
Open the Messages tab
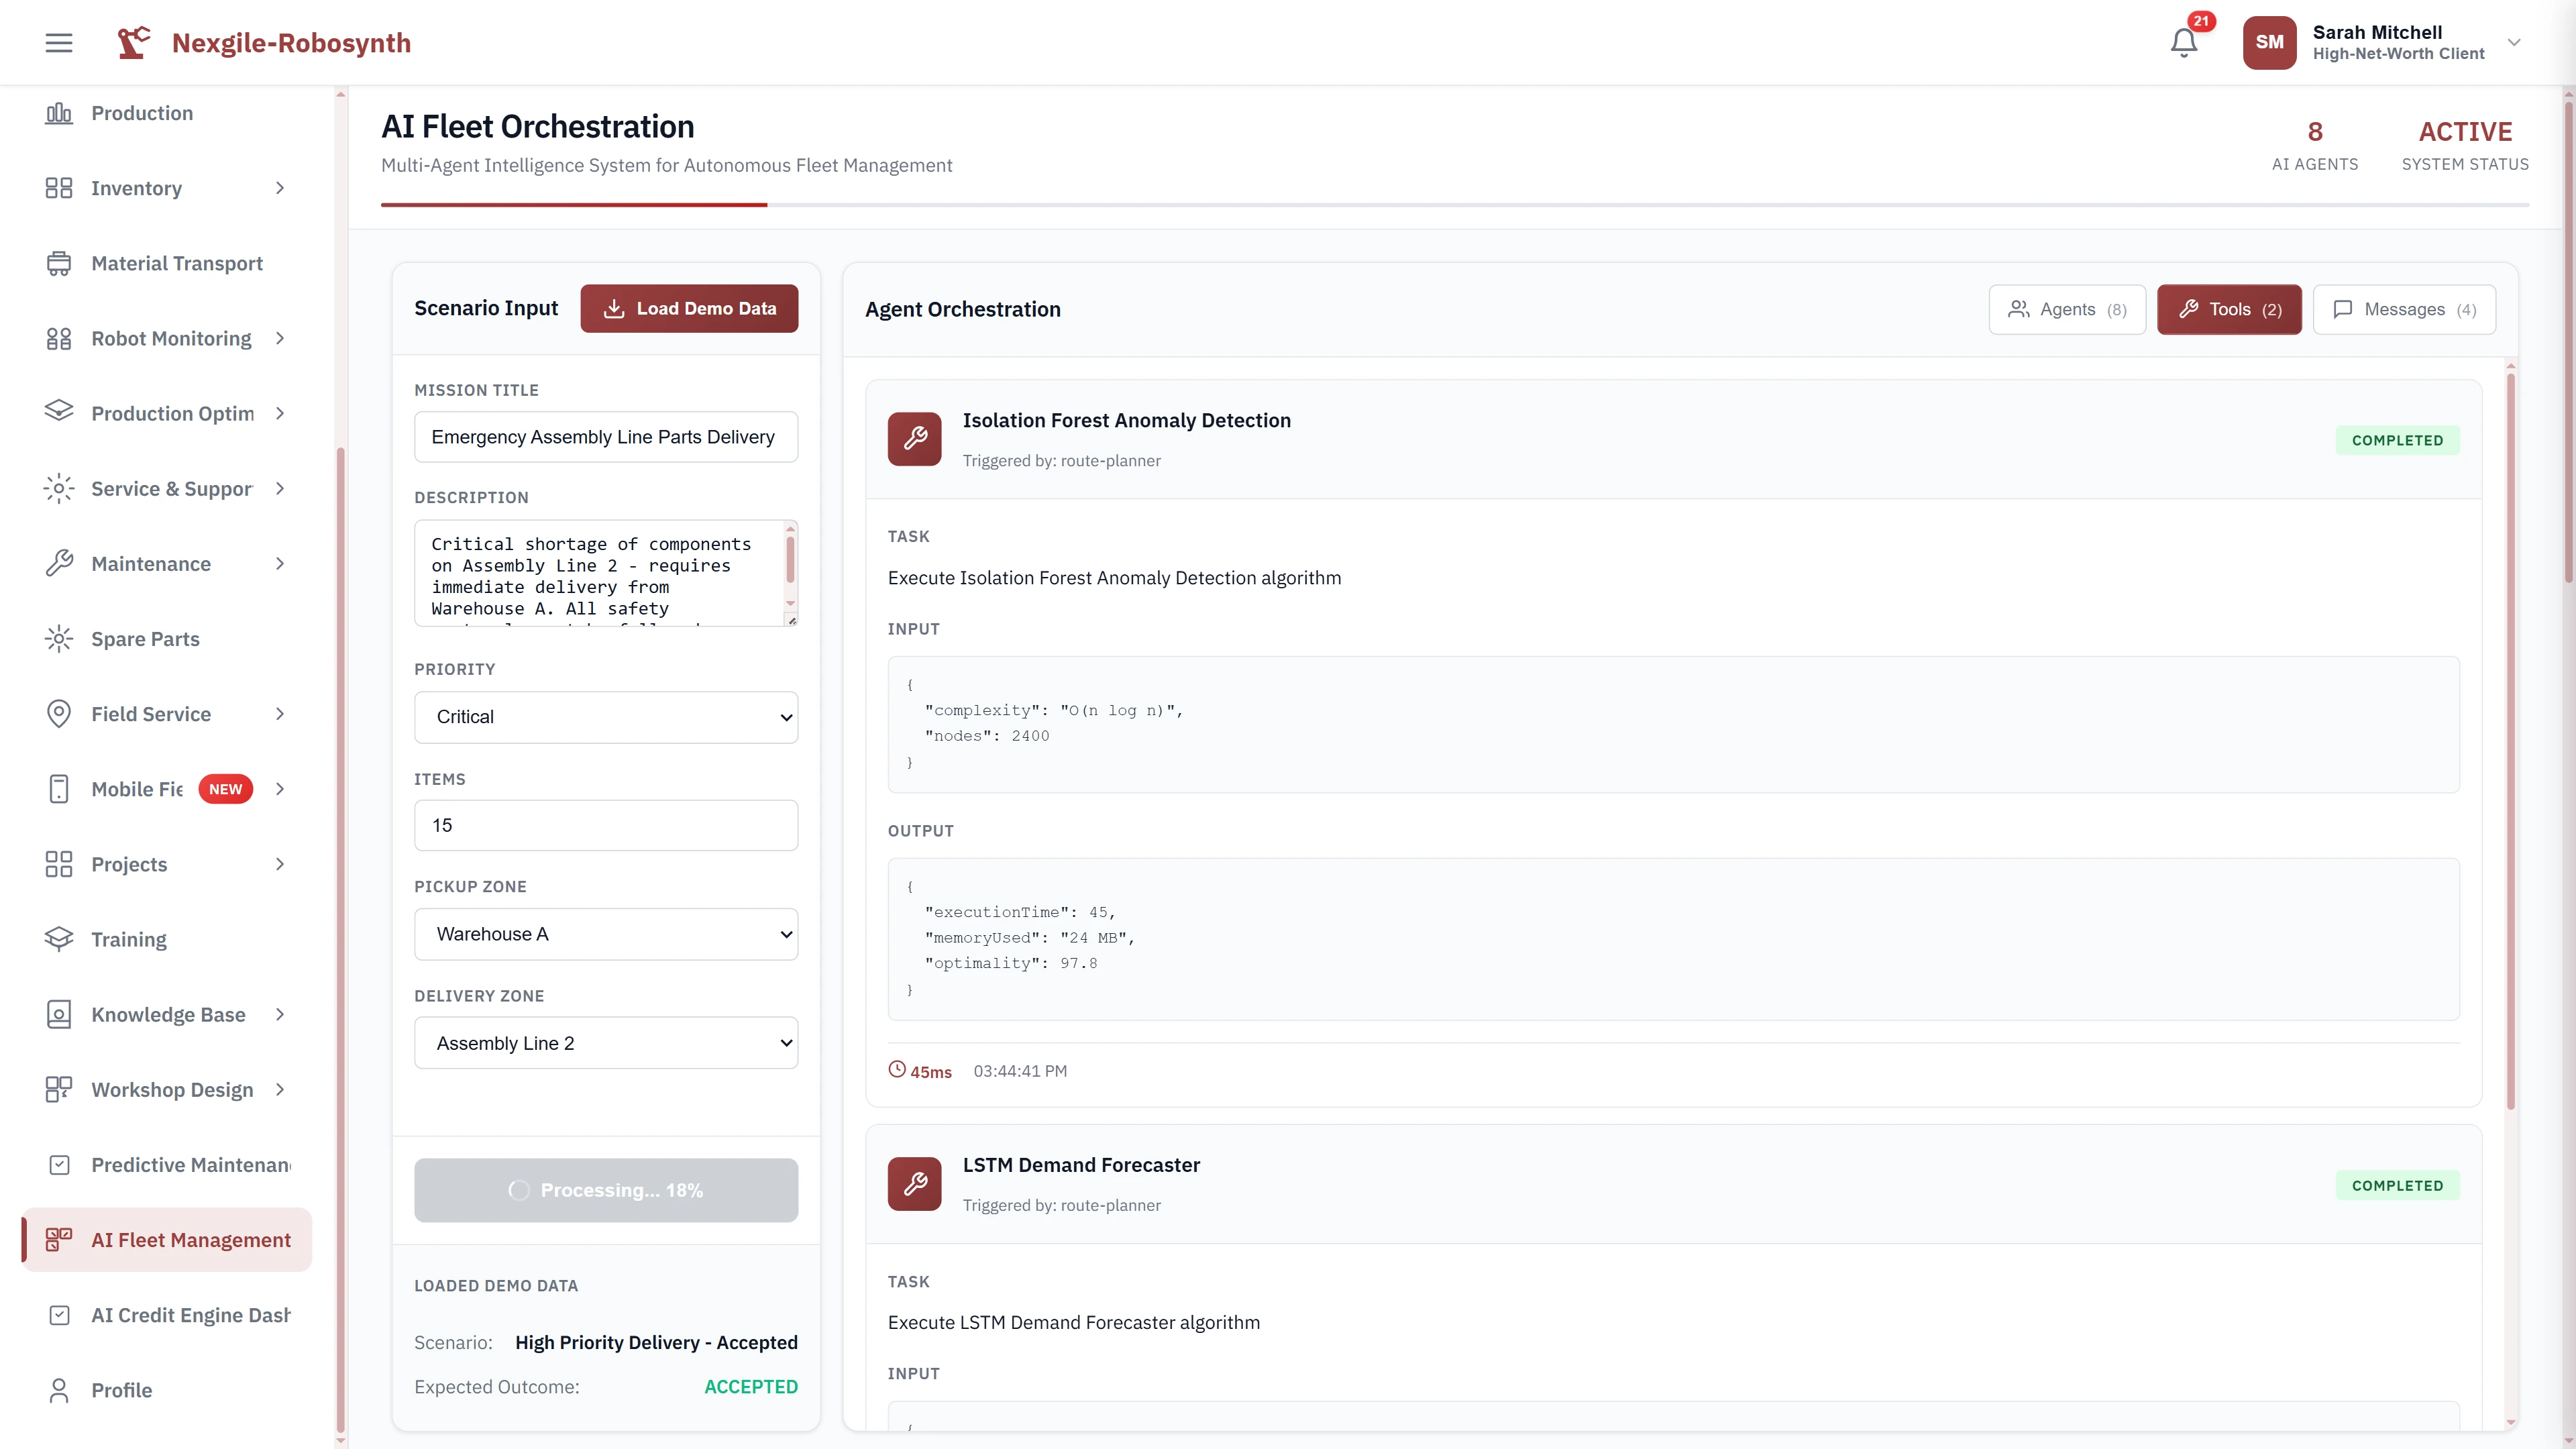[2404, 309]
